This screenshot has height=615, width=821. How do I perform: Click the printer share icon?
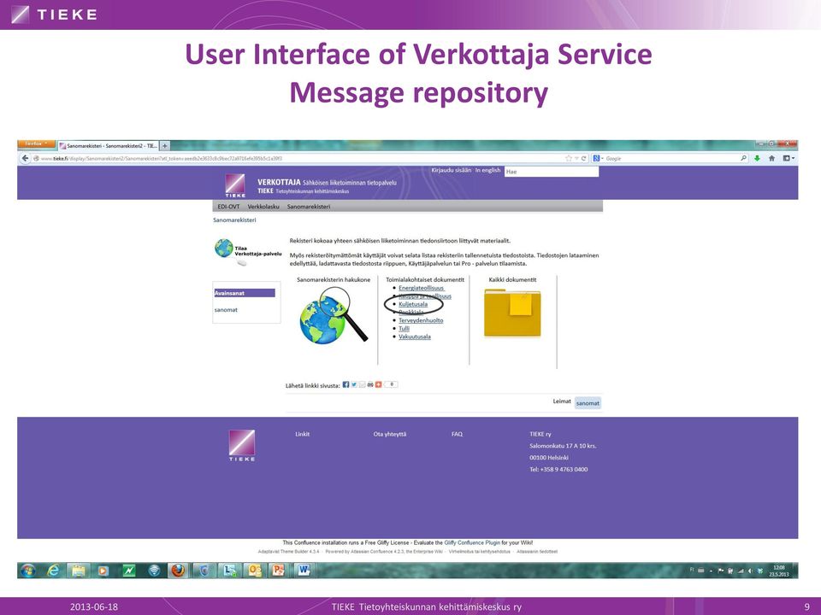pos(370,384)
